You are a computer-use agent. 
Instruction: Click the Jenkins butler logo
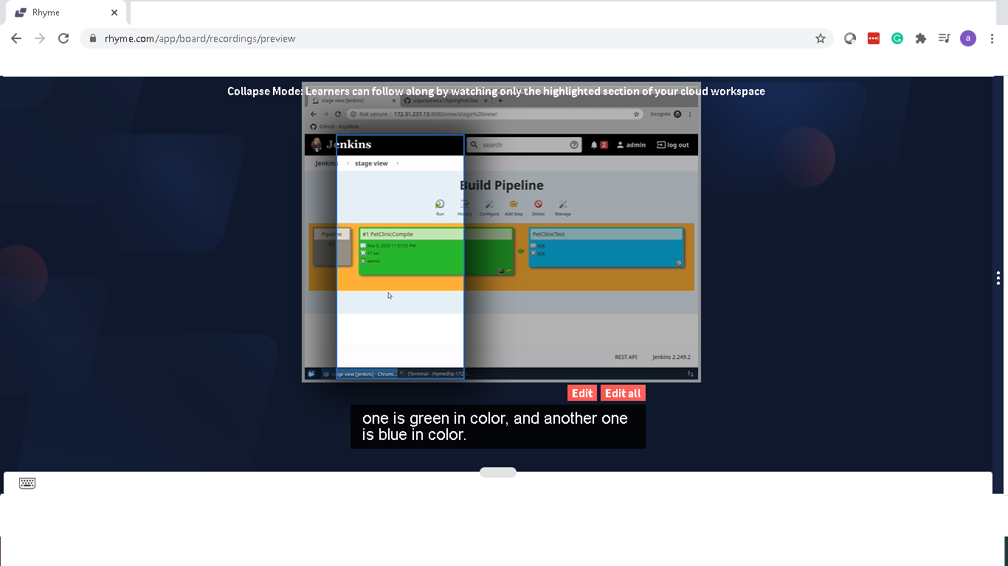pyautogui.click(x=317, y=144)
